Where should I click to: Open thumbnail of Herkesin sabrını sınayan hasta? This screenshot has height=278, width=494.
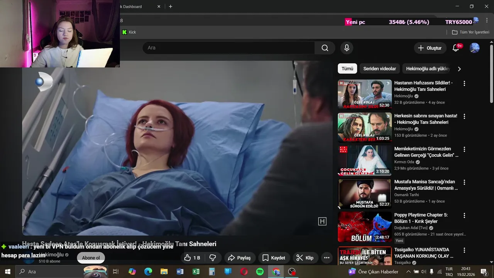pos(365,127)
